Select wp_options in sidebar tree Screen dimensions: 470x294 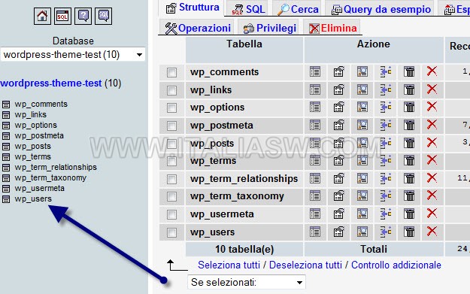(35, 125)
